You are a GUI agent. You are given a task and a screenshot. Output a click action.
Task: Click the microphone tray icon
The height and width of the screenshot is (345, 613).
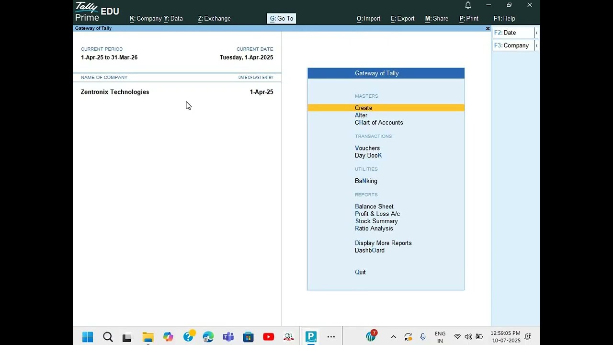pos(423,337)
